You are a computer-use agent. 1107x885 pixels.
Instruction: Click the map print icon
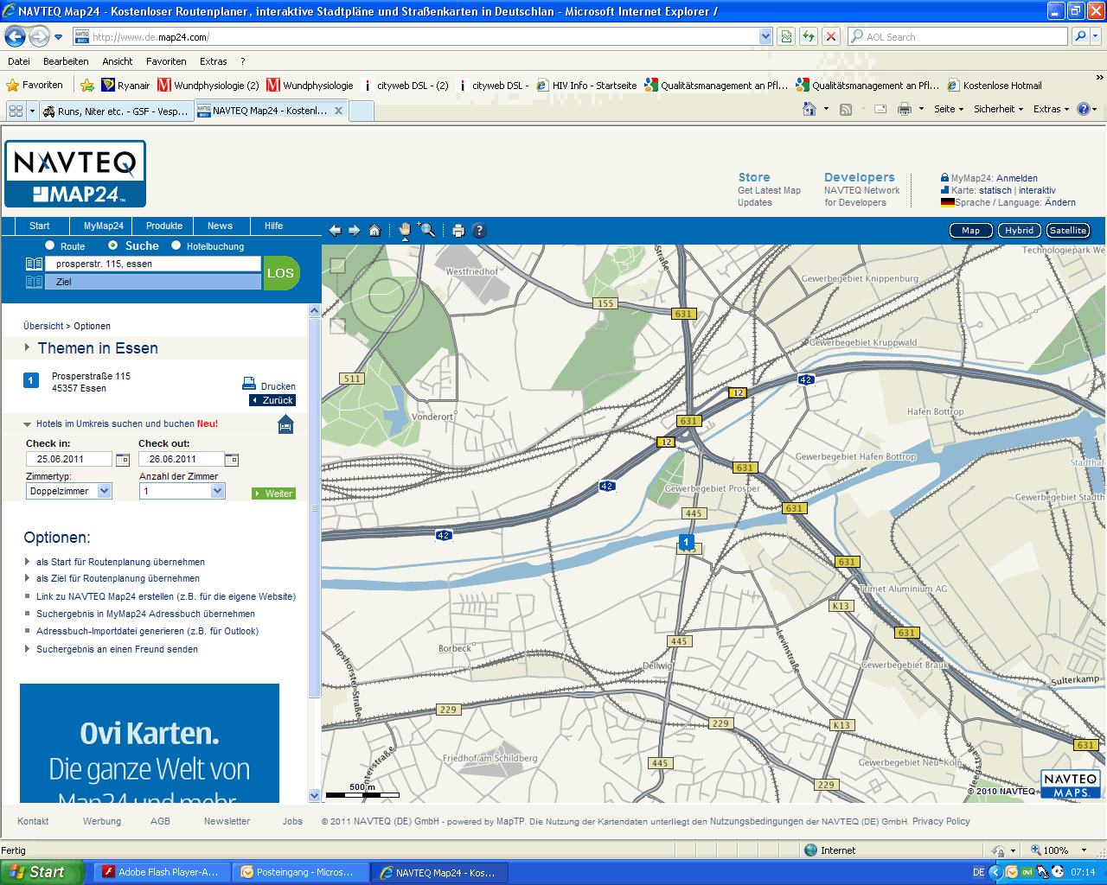point(458,231)
